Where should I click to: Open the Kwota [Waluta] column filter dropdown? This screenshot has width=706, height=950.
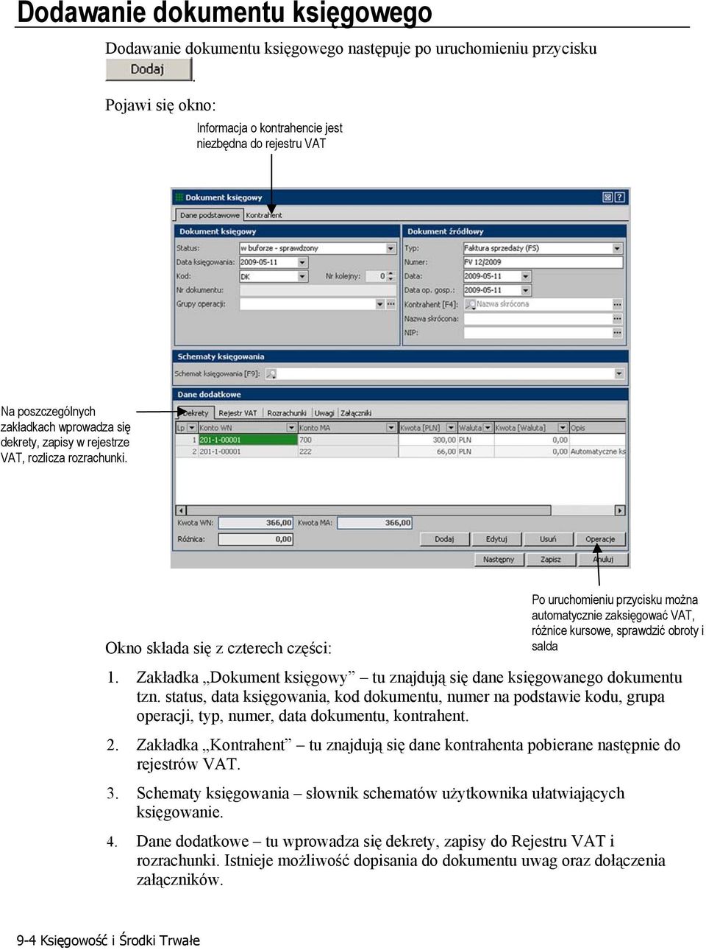click(x=563, y=428)
